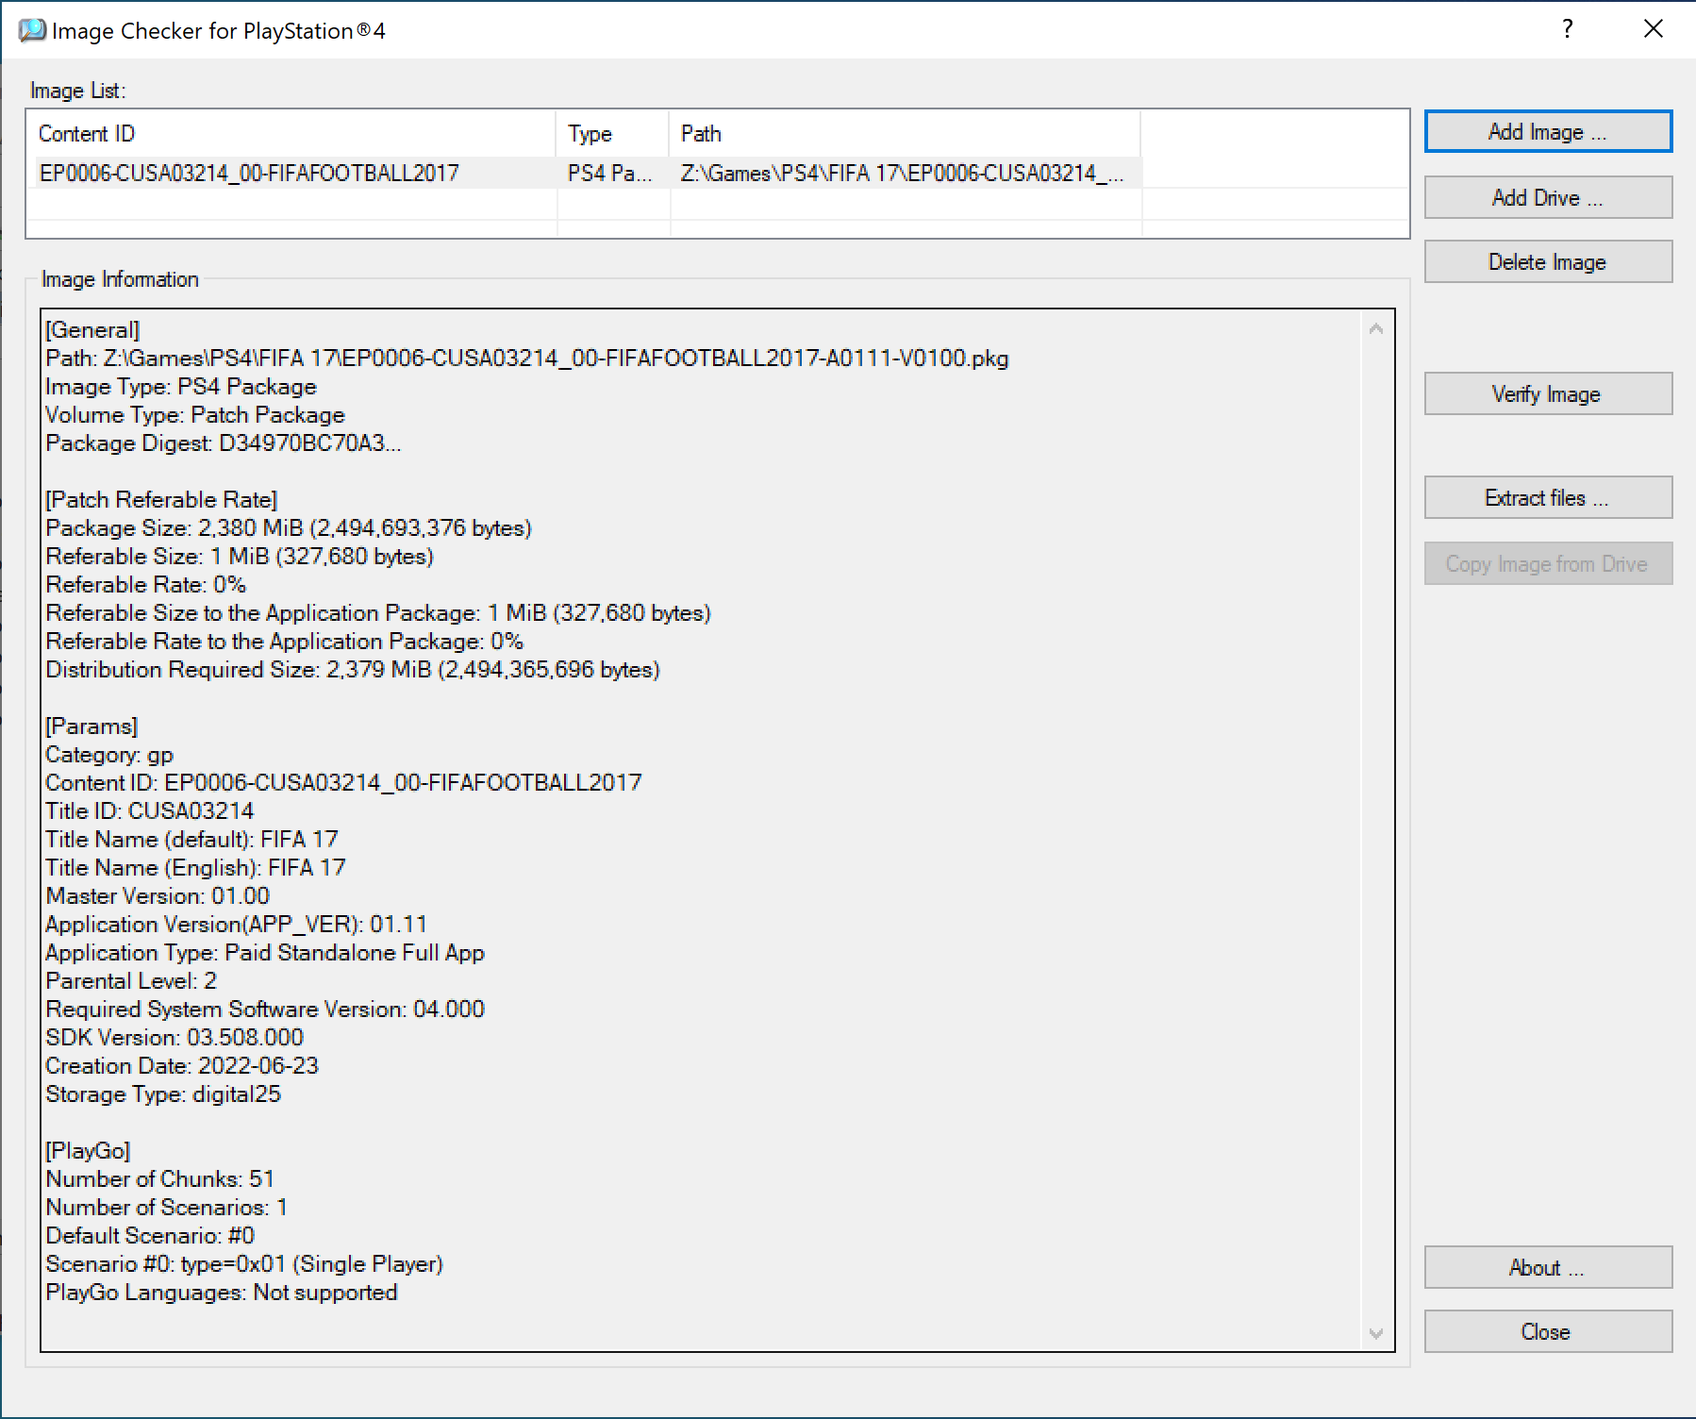Click the Storage Type: digital25 line
Viewport: 1696px width, 1419px height.
click(163, 1093)
